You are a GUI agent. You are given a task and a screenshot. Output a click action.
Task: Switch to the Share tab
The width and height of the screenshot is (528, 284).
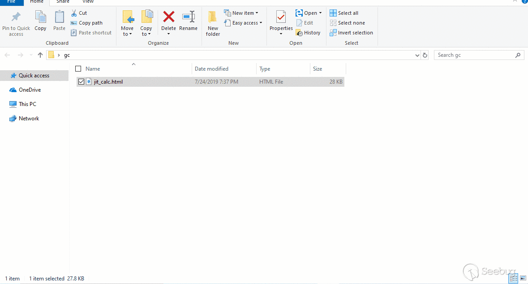pyautogui.click(x=63, y=2)
